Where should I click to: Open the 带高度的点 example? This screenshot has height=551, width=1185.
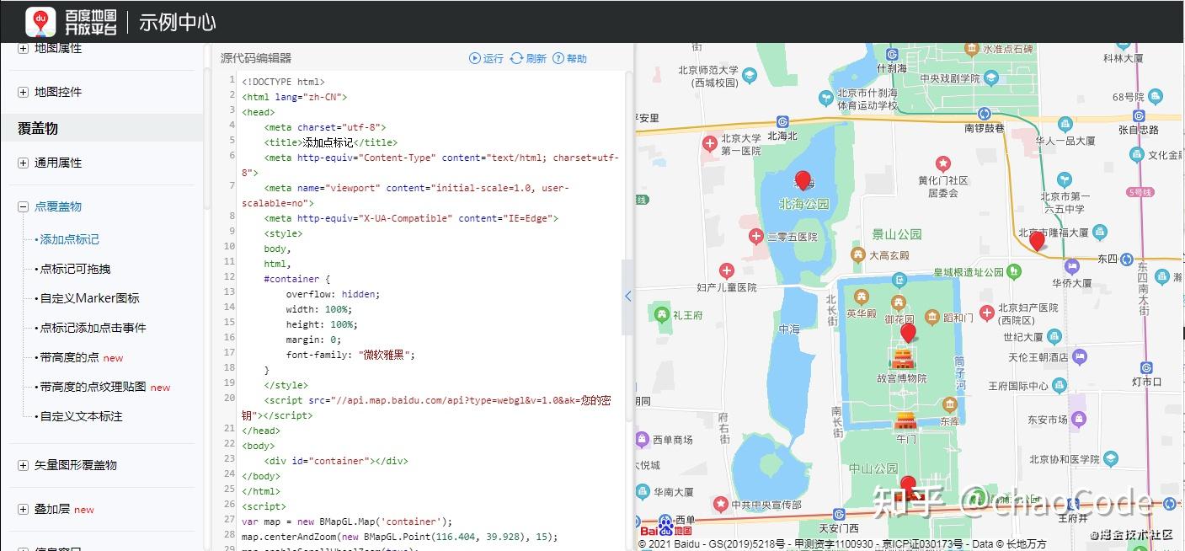coord(69,357)
